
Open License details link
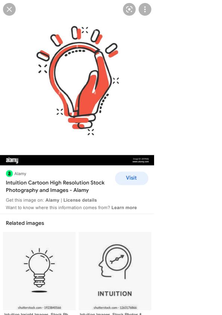(80, 200)
